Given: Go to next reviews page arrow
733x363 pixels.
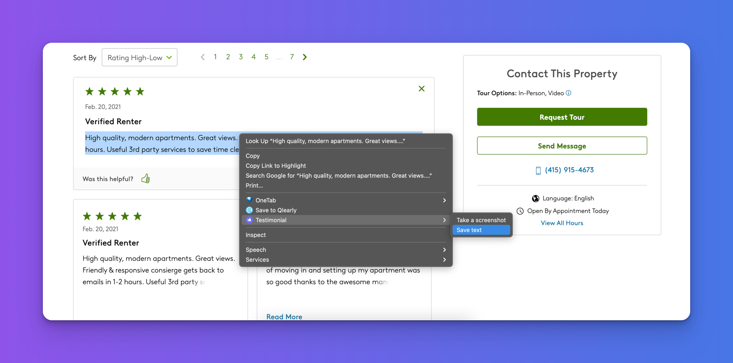Looking at the screenshot, I should tap(305, 57).
